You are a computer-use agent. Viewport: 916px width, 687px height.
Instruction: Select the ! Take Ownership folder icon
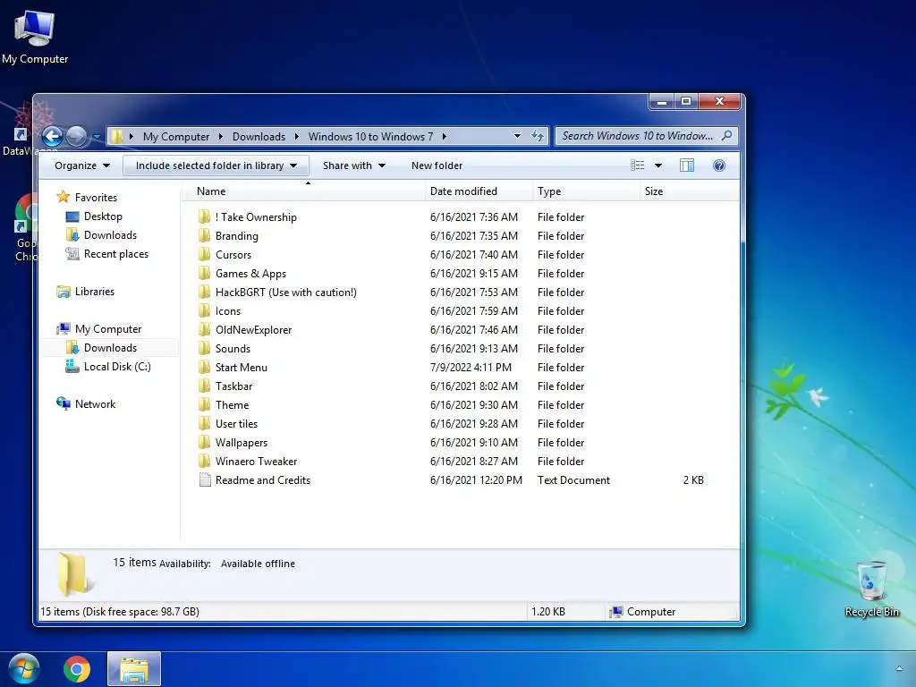pos(204,216)
